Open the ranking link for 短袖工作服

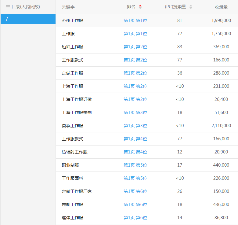(135, 47)
